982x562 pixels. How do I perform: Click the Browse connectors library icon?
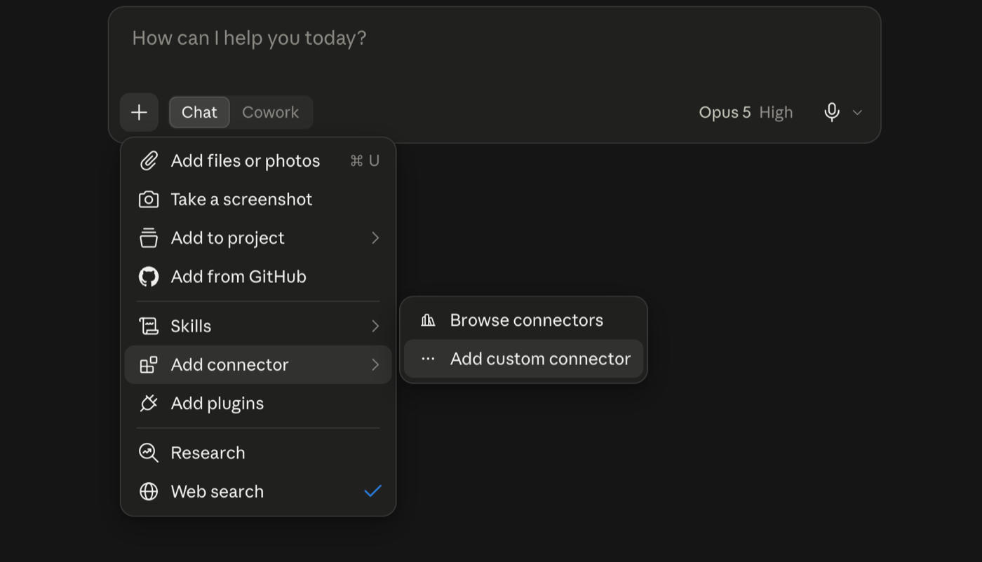(428, 320)
